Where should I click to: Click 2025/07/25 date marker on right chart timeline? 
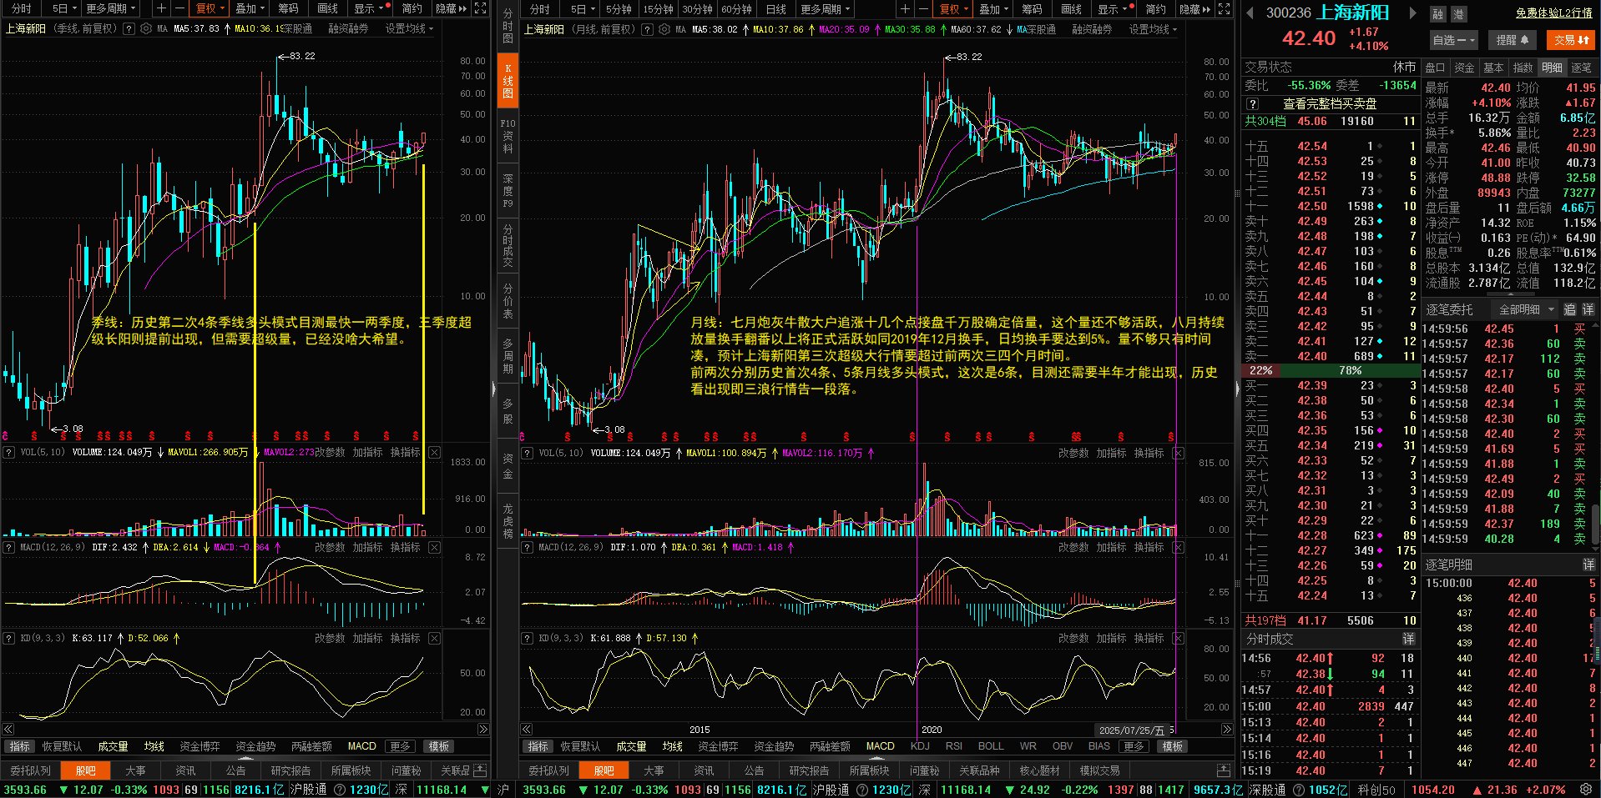[x=1131, y=730]
